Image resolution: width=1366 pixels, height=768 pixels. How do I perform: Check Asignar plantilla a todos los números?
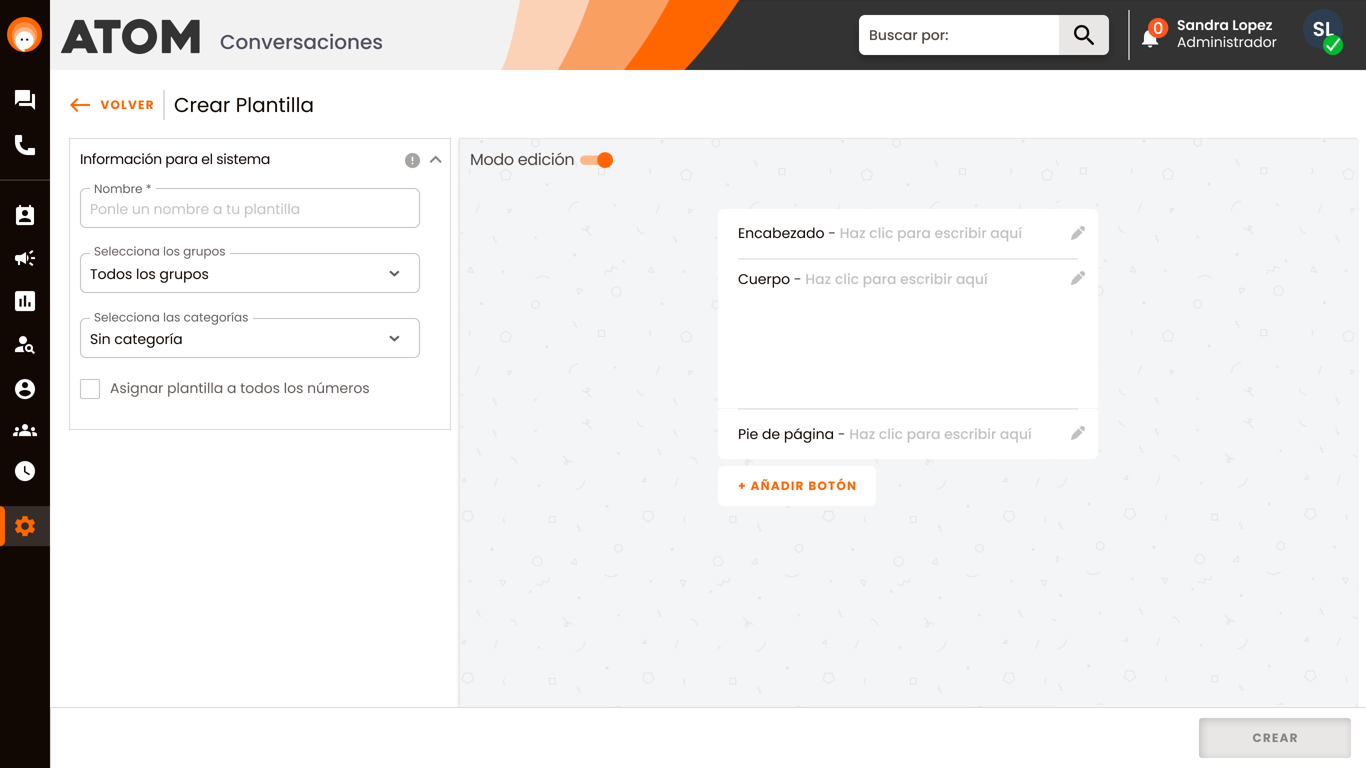90,389
